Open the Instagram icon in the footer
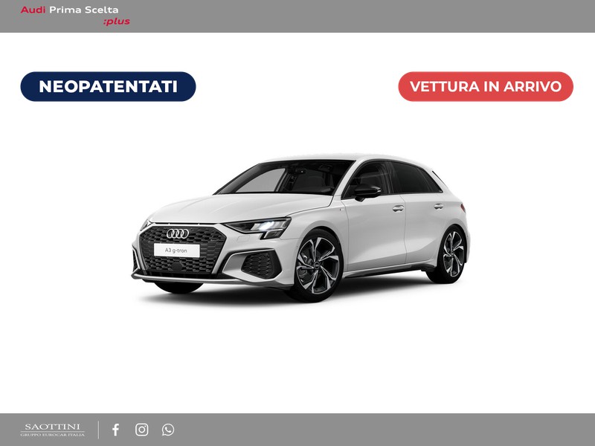The image size is (595, 446). (x=141, y=430)
